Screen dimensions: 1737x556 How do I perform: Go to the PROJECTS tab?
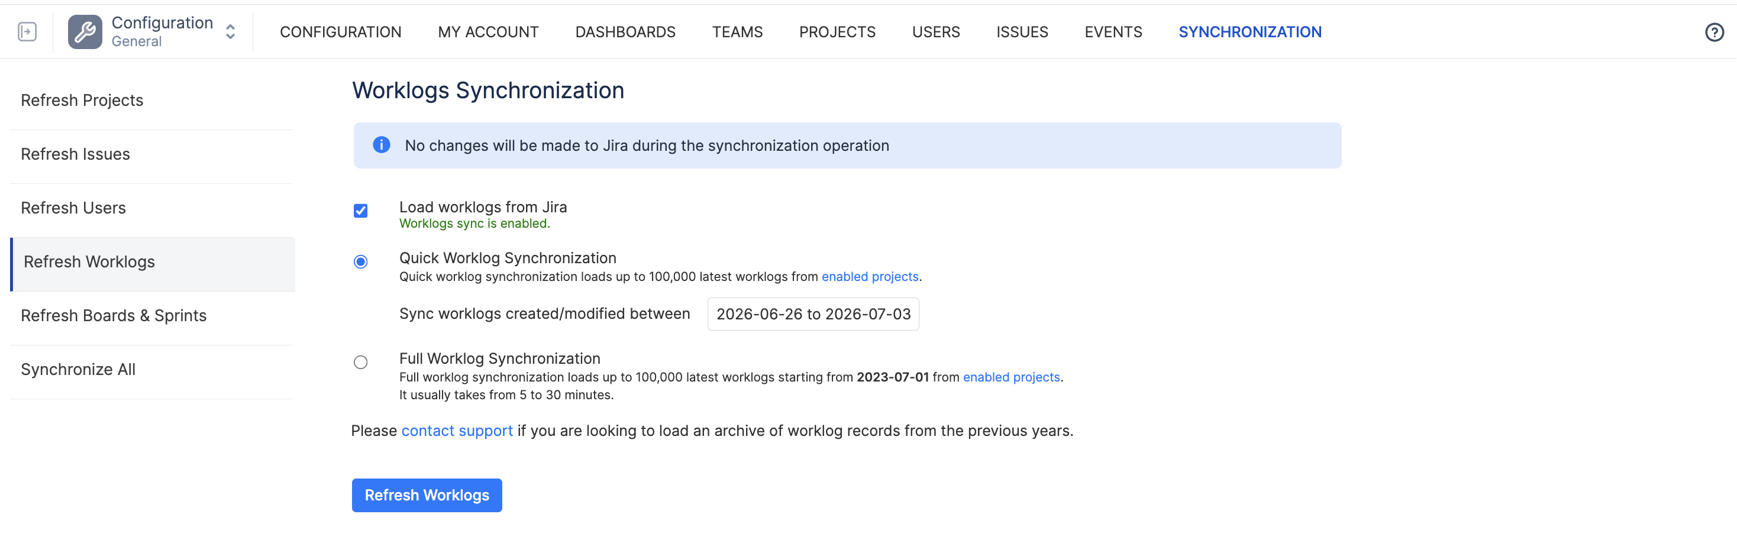coord(837,32)
